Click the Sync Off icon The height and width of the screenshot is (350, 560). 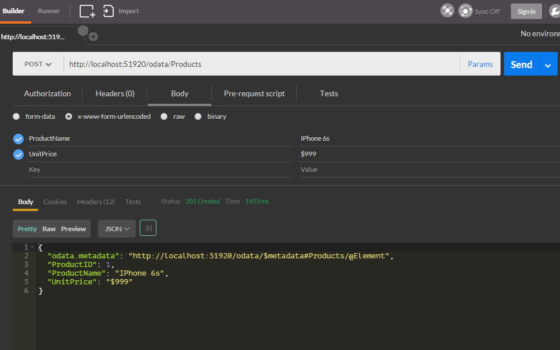point(465,10)
